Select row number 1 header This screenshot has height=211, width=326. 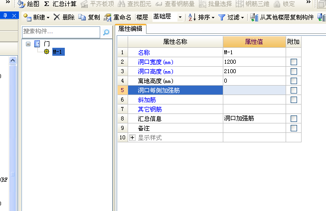click(x=123, y=52)
